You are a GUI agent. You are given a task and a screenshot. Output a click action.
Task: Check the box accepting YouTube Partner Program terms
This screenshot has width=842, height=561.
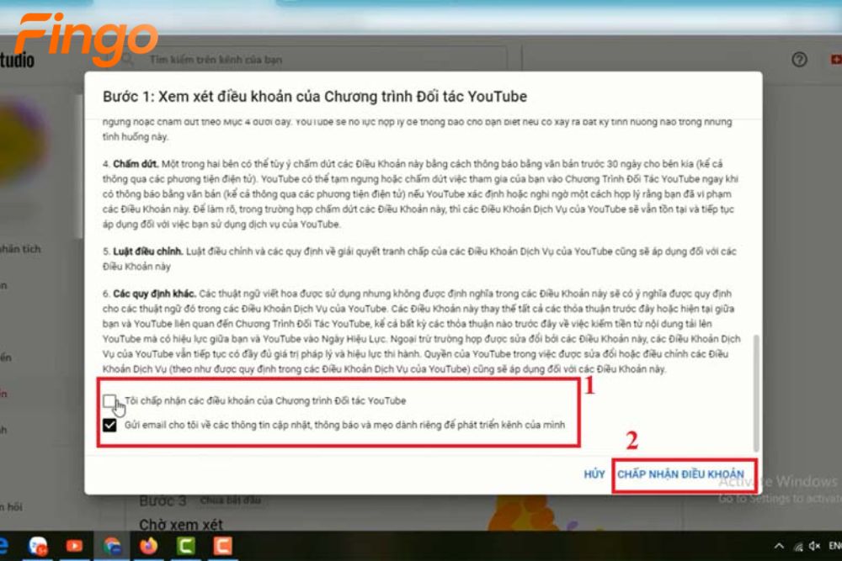109,400
